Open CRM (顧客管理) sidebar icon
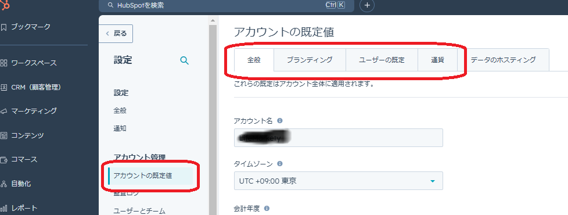Image resolution: width=568 pixels, height=215 pixels. point(3,87)
